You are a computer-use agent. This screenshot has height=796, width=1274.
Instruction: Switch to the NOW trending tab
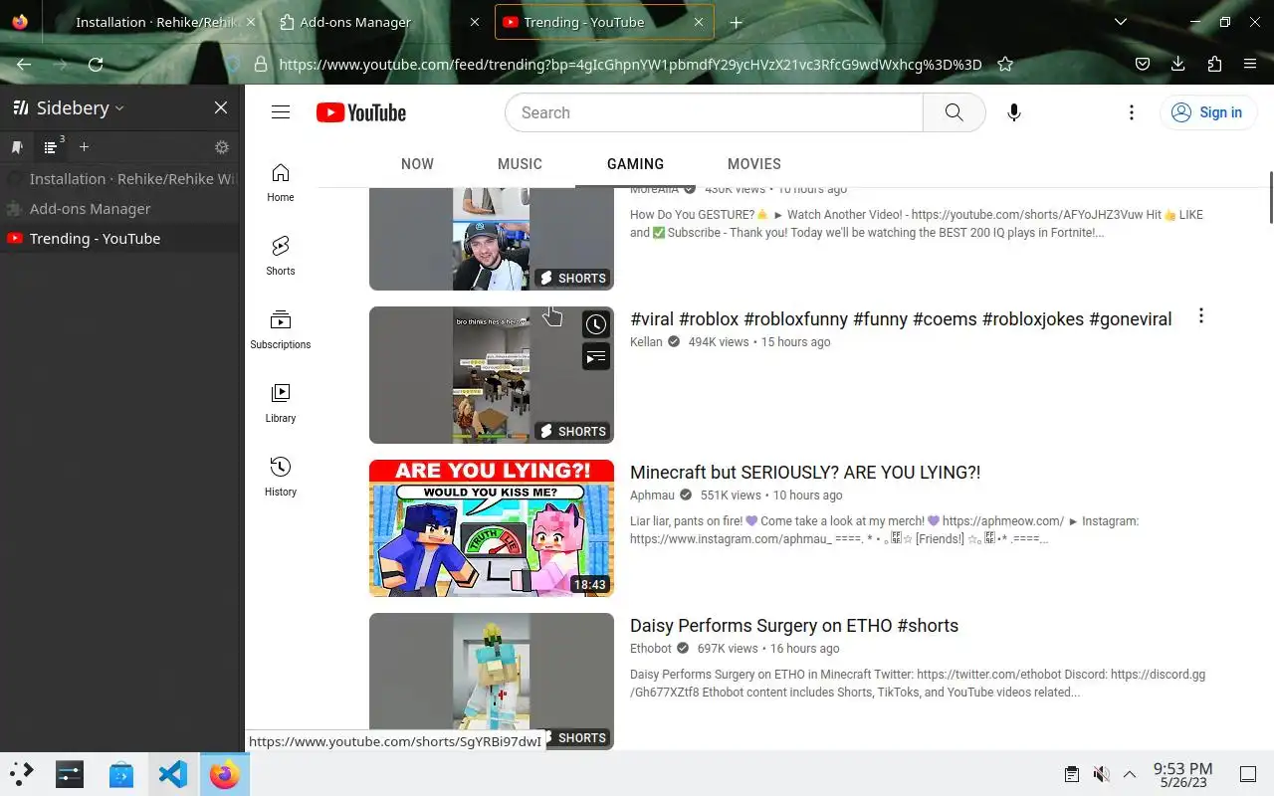click(417, 164)
